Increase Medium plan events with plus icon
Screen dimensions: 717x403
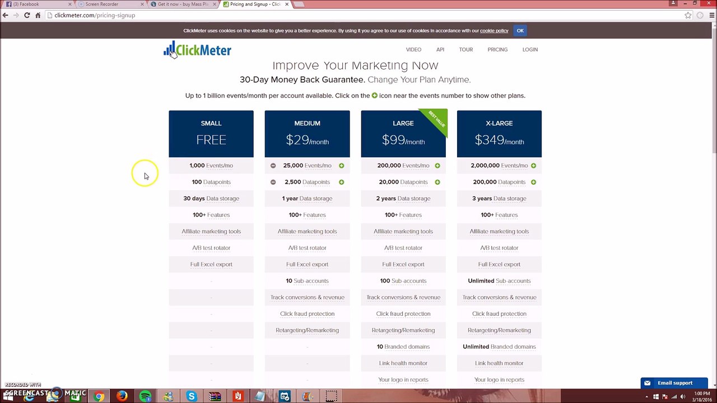point(341,166)
